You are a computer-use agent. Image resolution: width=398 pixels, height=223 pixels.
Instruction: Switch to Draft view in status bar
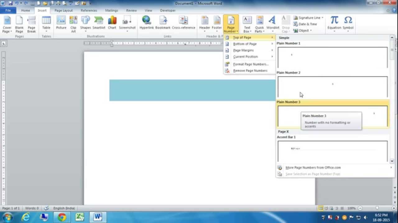[342, 208]
